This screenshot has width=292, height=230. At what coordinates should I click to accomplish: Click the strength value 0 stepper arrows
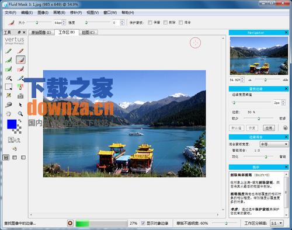point(122,23)
